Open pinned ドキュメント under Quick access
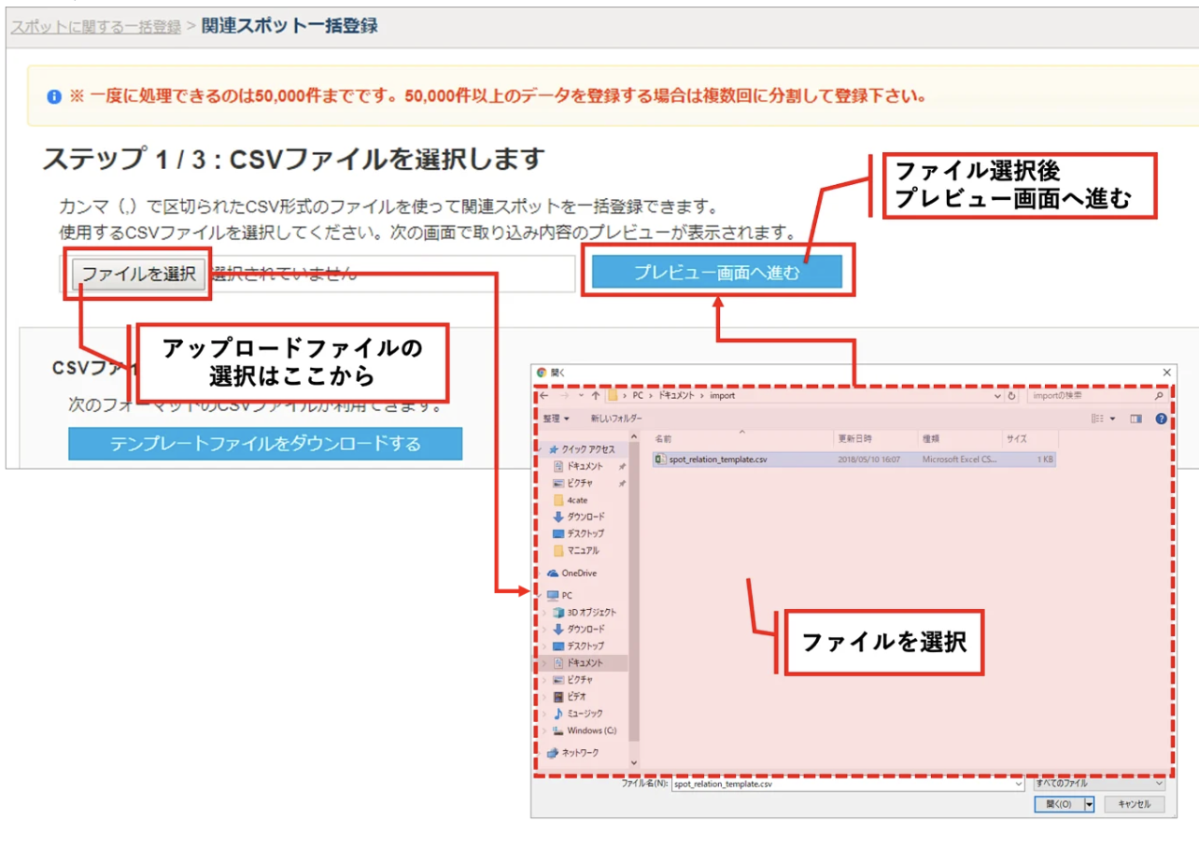 (x=585, y=466)
